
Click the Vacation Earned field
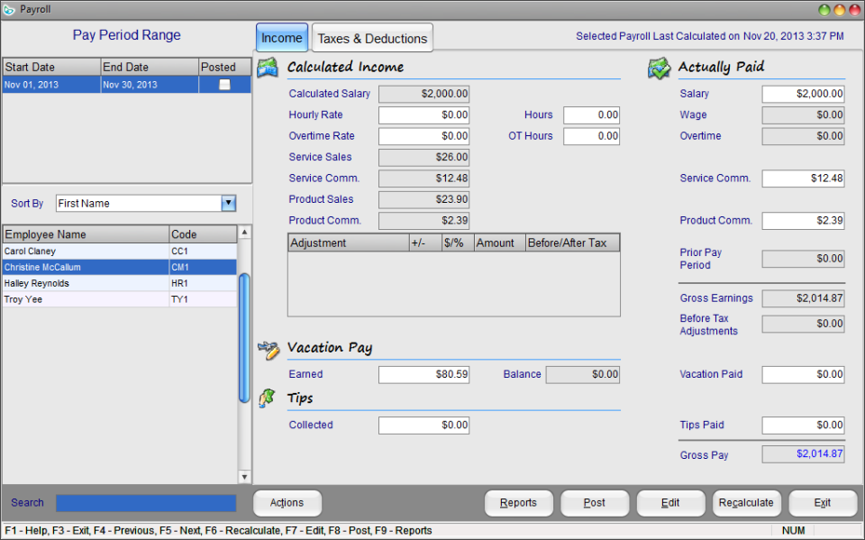pos(423,374)
